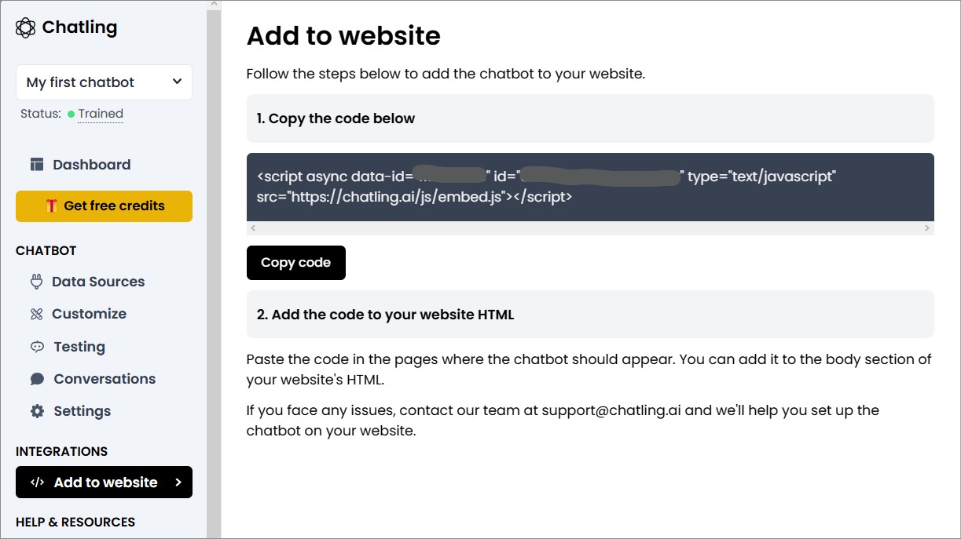Click the Customize design icon
This screenshot has width=961, height=539.
click(x=36, y=314)
